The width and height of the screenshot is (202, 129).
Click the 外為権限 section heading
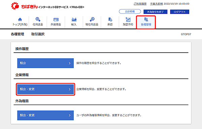(22, 101)
